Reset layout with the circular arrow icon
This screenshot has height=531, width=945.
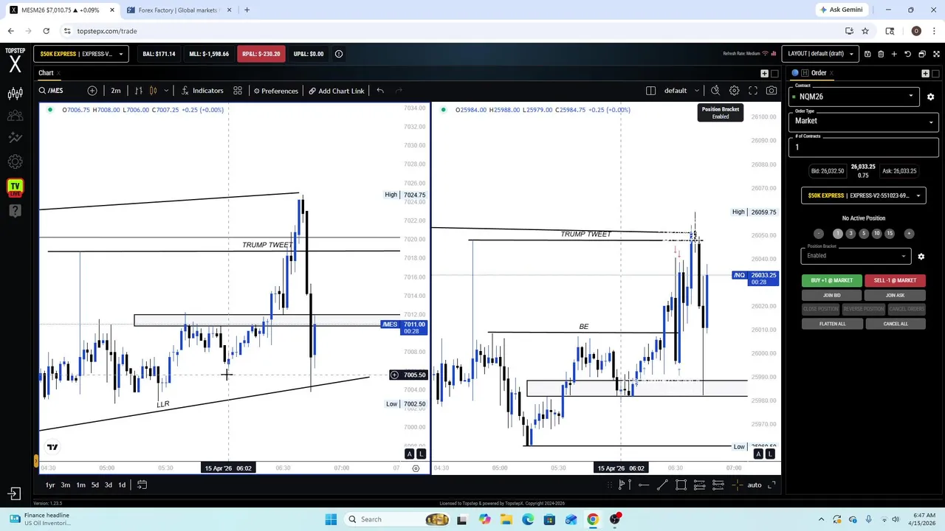coord(907,54)
